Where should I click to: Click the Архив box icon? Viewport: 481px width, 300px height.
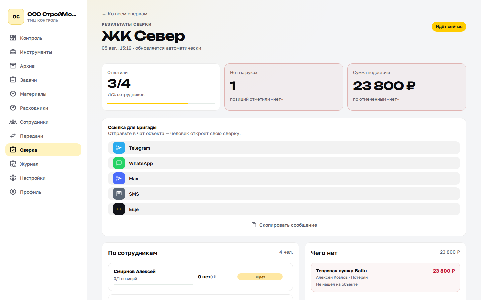tap(13, 66)
